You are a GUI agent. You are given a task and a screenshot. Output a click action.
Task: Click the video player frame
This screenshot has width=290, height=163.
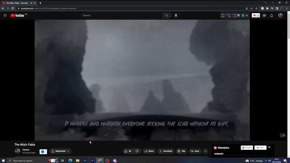142,80
